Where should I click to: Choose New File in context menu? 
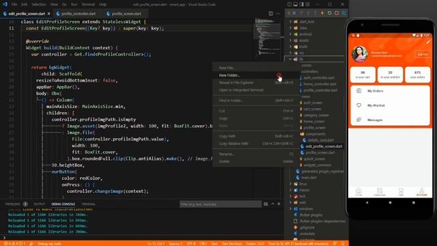tap(256, 68)
